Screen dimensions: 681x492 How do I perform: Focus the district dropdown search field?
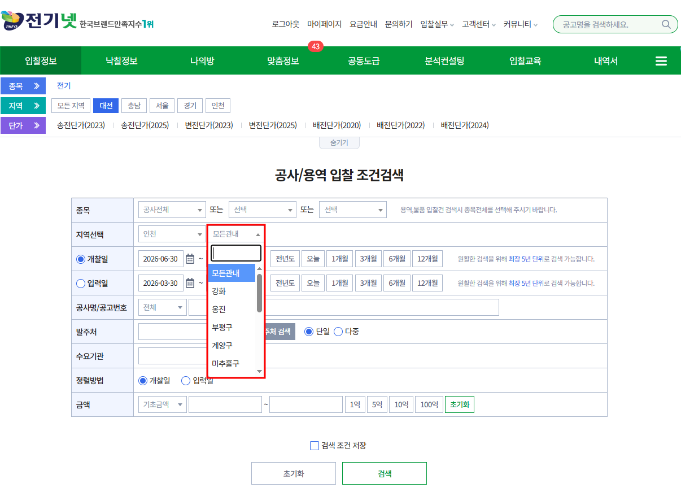click(x=236, y=253)
